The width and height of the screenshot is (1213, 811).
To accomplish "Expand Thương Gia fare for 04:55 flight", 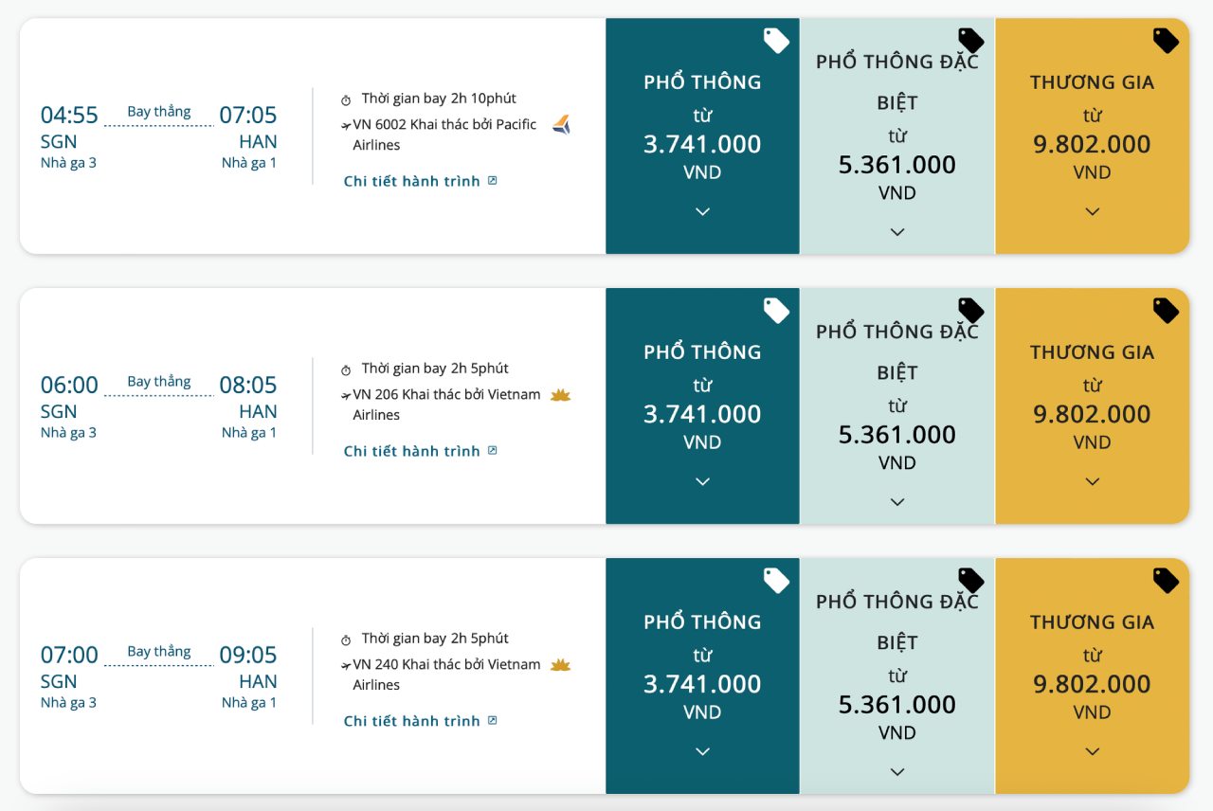I will 1093,212.
